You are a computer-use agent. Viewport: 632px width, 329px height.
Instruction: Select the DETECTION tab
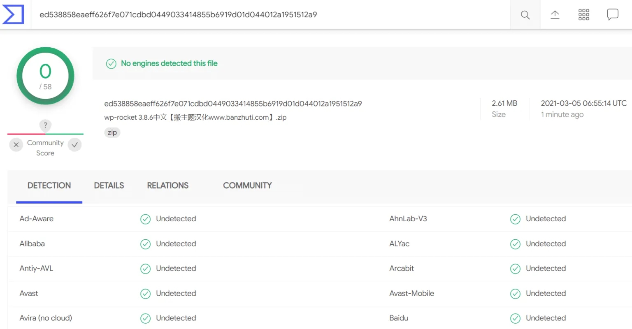pos(49,185)
